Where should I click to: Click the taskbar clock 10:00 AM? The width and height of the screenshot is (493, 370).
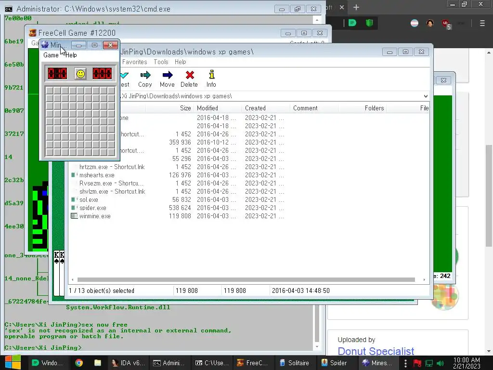click(467, 363)
